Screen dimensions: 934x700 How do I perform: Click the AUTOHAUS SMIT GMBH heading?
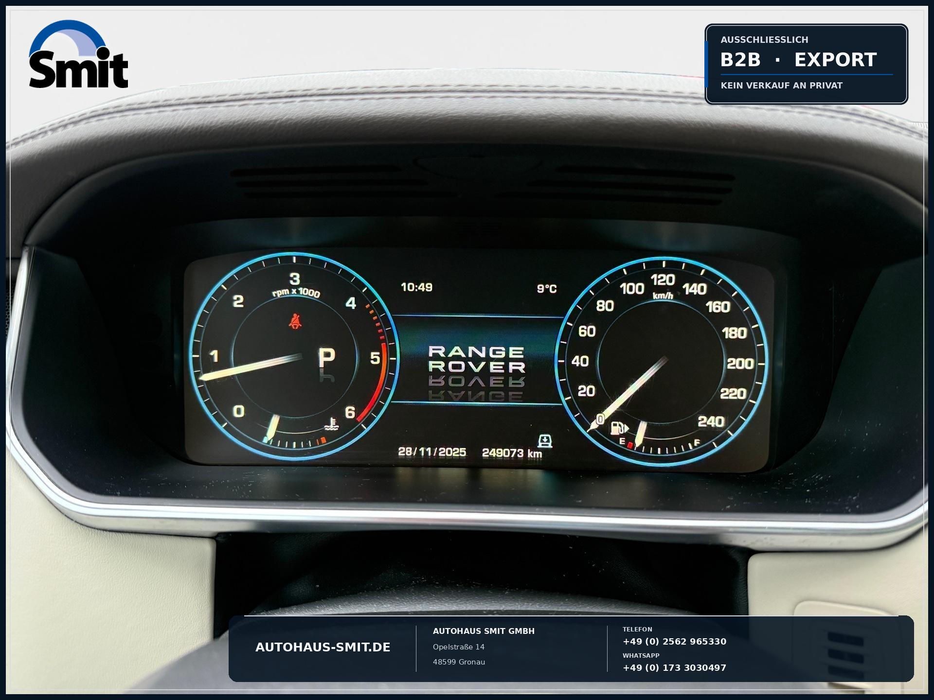point(484,631)
